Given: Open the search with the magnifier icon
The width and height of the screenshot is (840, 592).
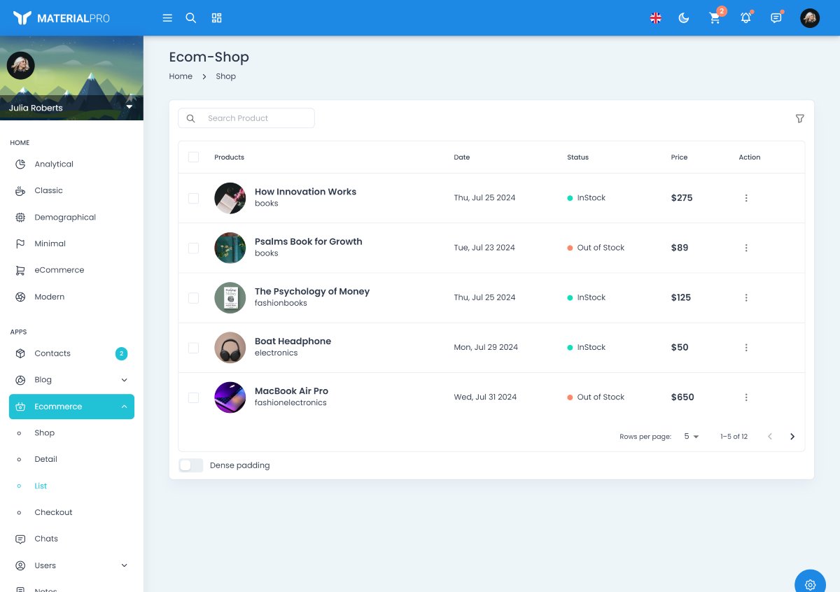Looking at the screenshot, I should pos(190,17).
